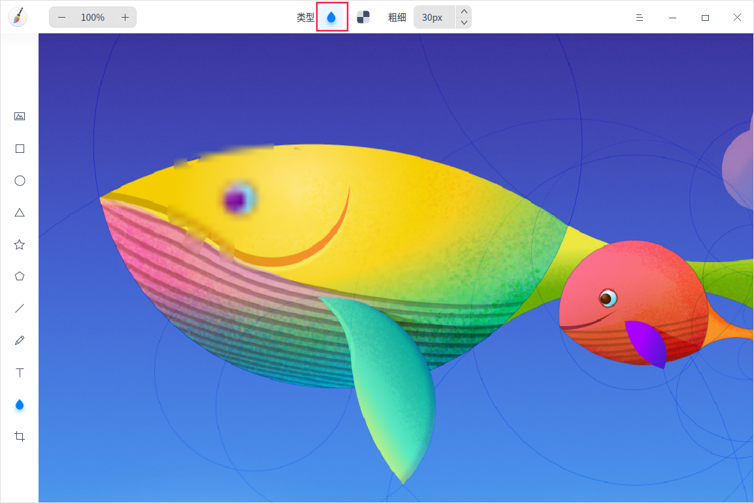
Task: Minimize the drawing window
Action: 673,18
